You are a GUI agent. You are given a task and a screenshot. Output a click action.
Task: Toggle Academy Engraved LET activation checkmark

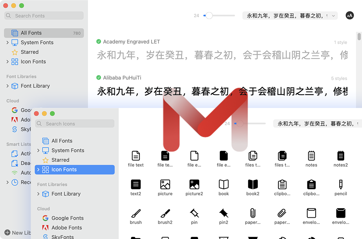coord(99,42)
